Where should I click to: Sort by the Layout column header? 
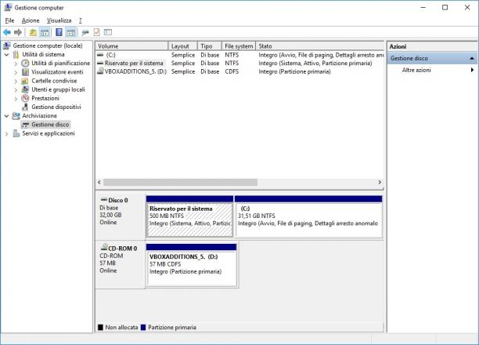182,46
